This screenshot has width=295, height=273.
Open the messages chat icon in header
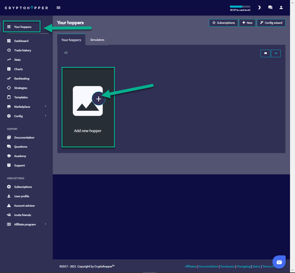(x=270, y=8)
